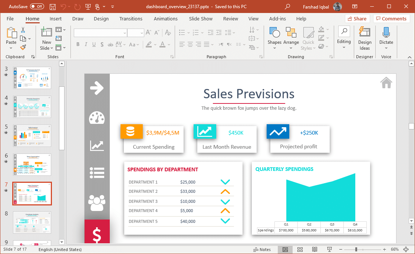
Task: Open the Editing dropdown menu
Action: [344, 38]
